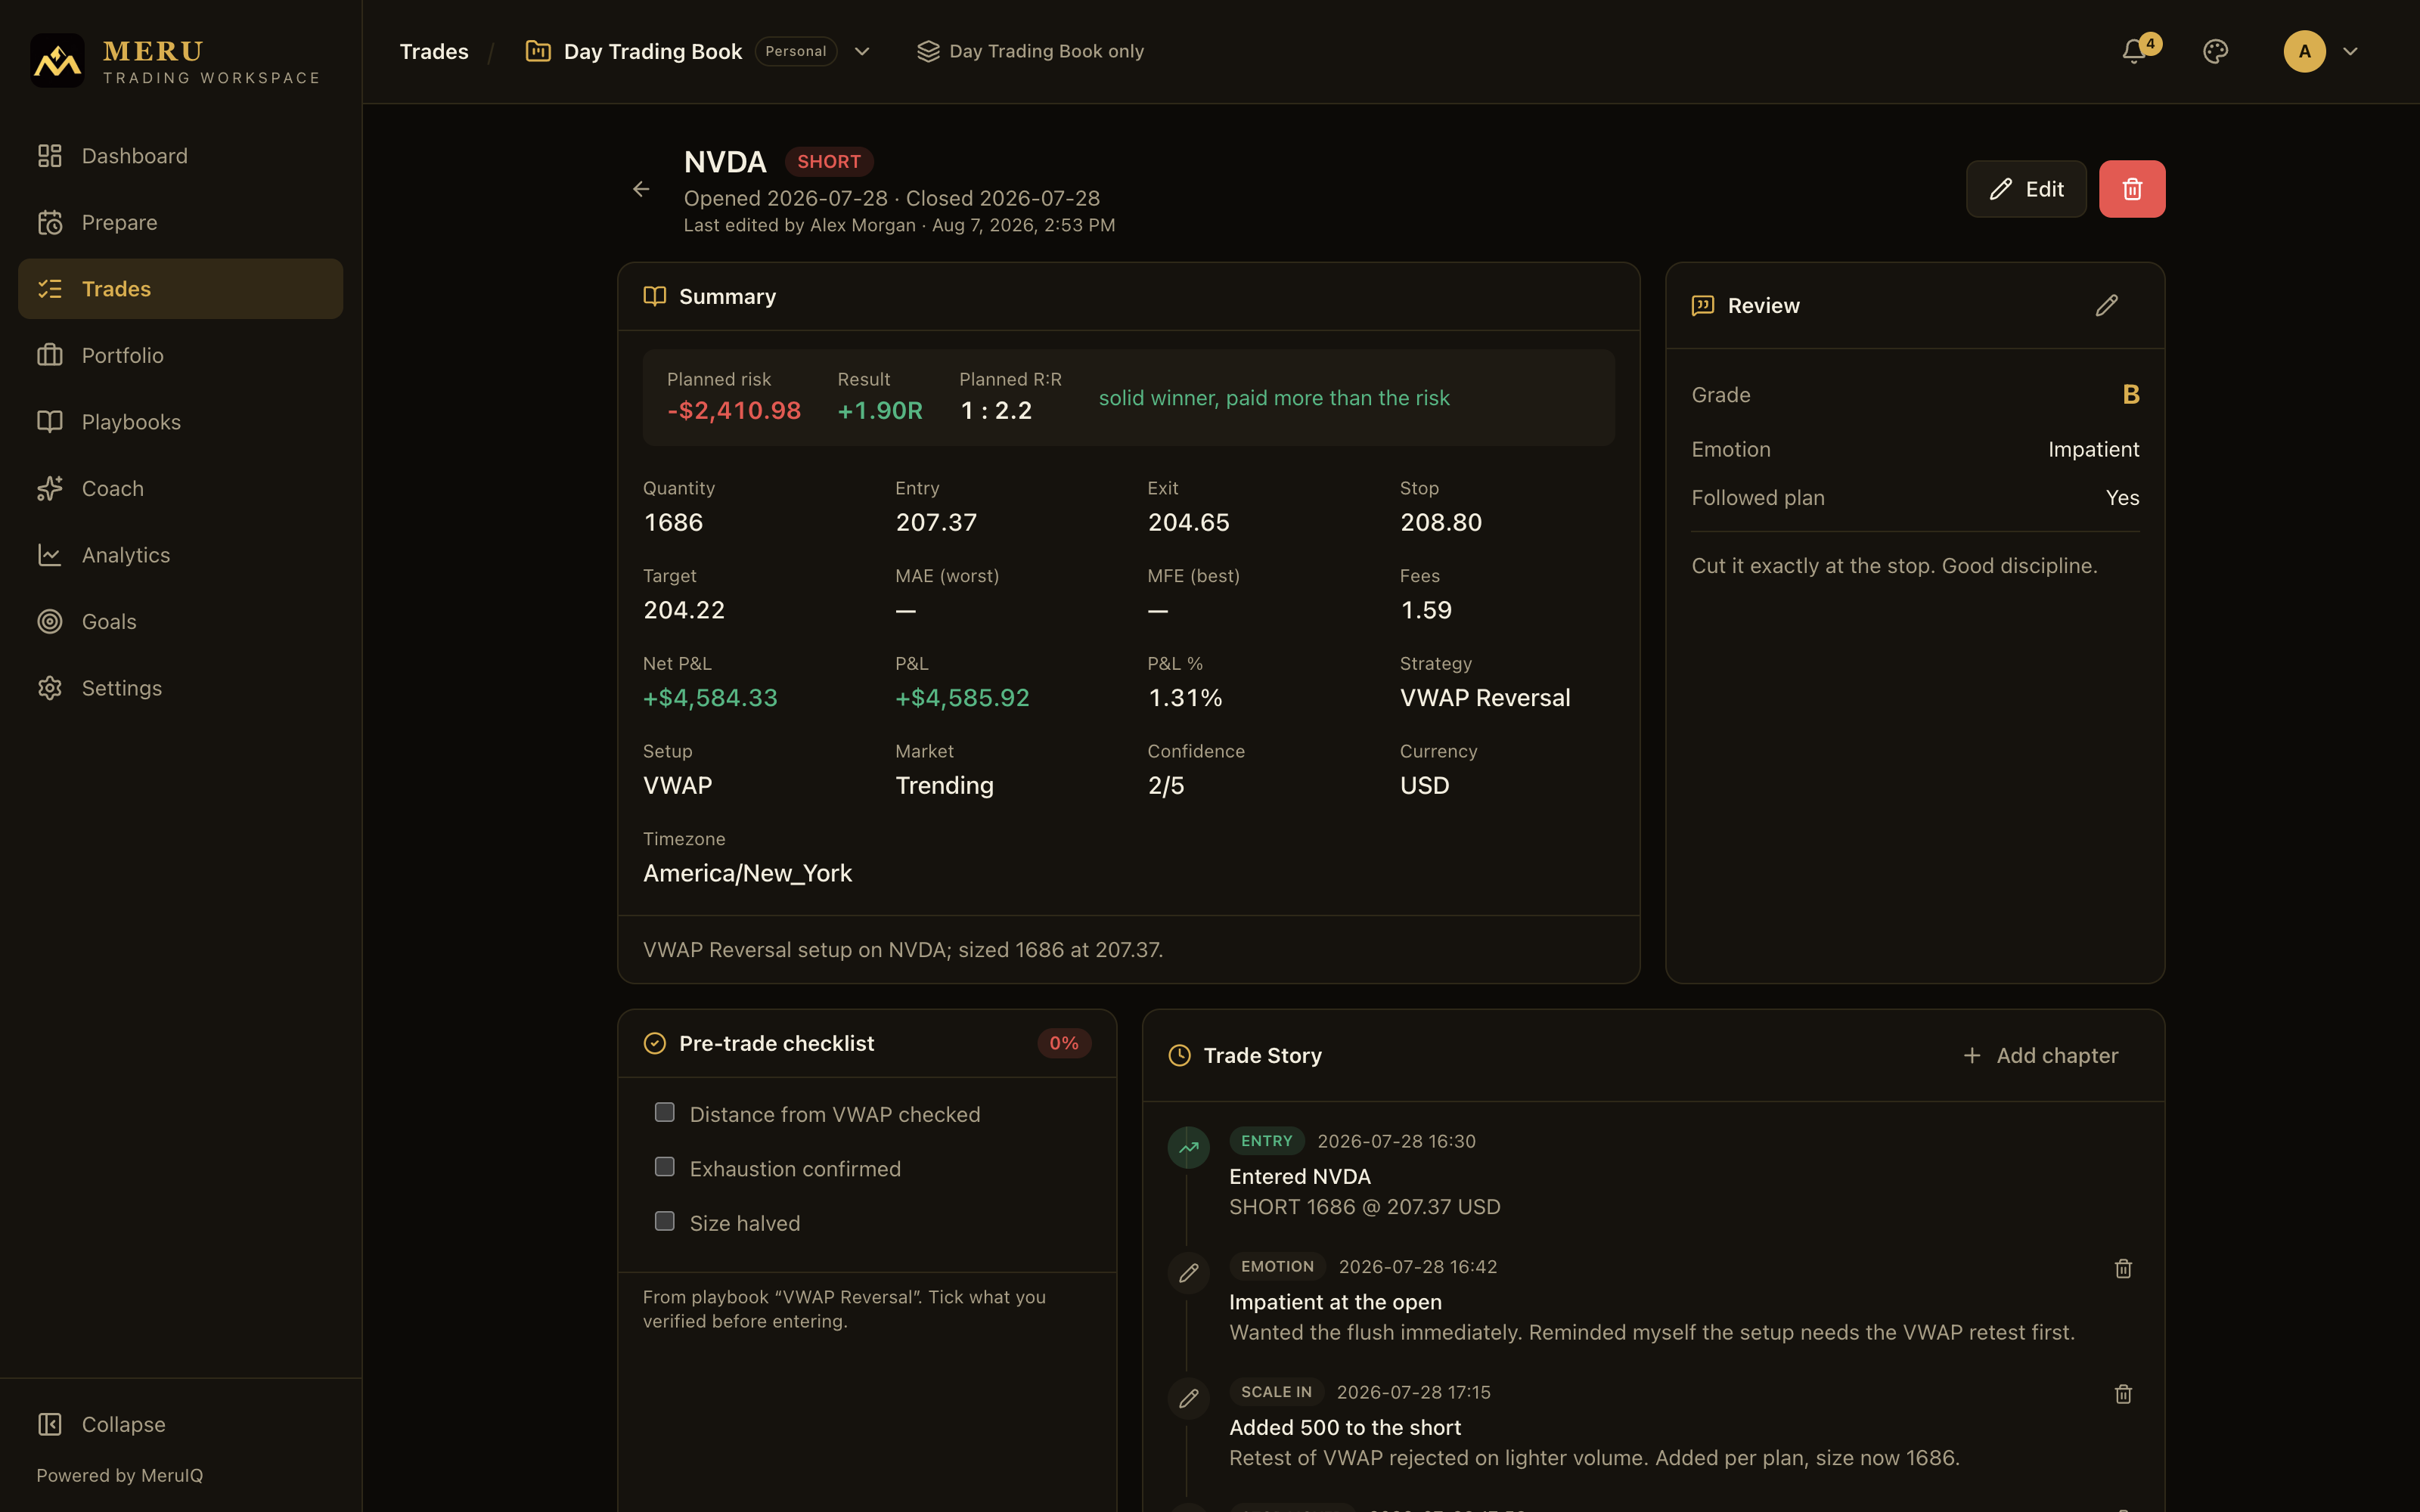Click the Settings gear icon
Viewport: 2420px width, 1512px height.
click(x=49, y=688)
